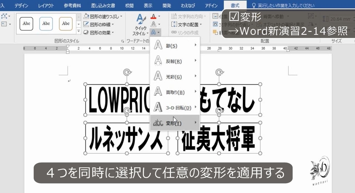Click the left-middle handle of LOWPRICE box

coord(85,100)
